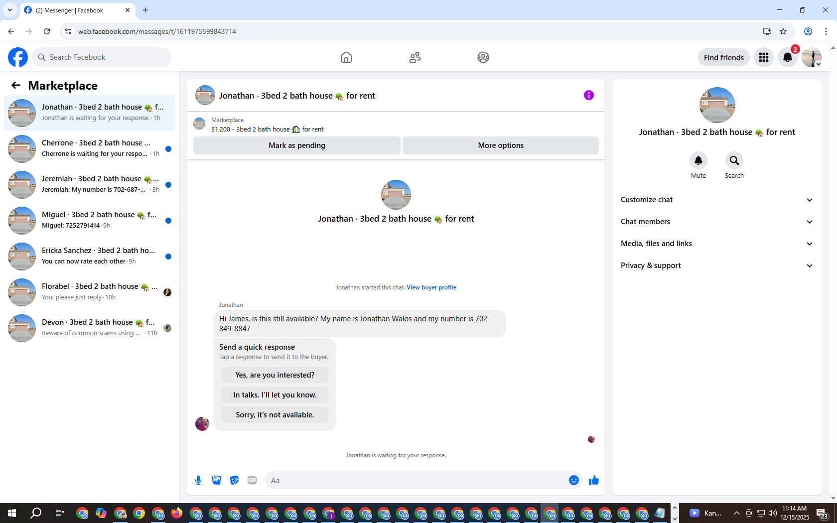Open the Facebook logo home link
Screen dimensions: 837x523
(x=18, y=57)
